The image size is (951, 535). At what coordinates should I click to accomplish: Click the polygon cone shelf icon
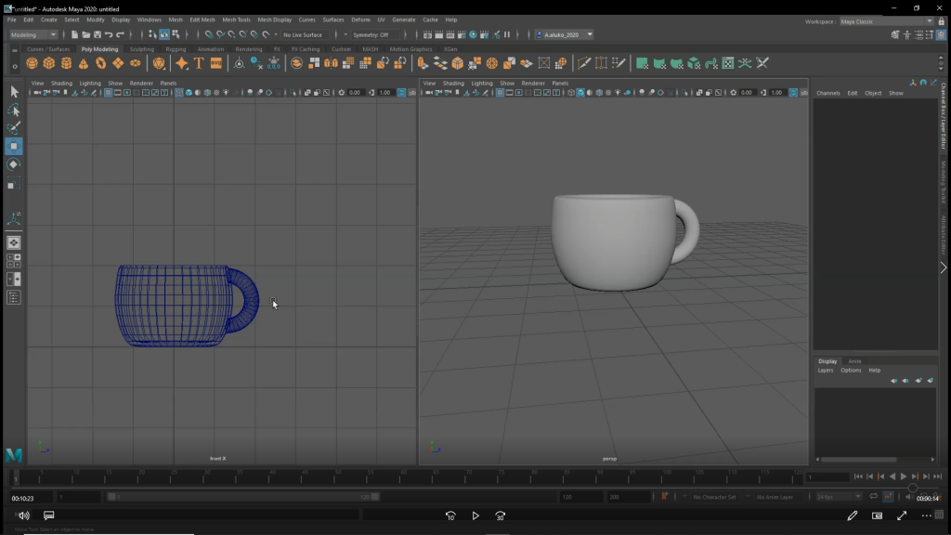pyautogui.click(x=84, y=63)
